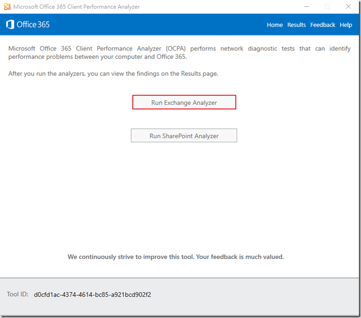Run the Exchange Analyzer
This screenshot has height=318, width=361.
[x=184, y=102]
